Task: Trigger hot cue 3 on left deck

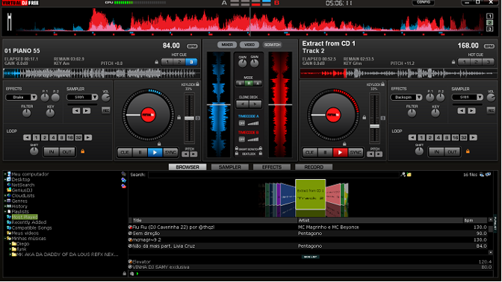Action: pyautogui.click(x=191, y=62)
